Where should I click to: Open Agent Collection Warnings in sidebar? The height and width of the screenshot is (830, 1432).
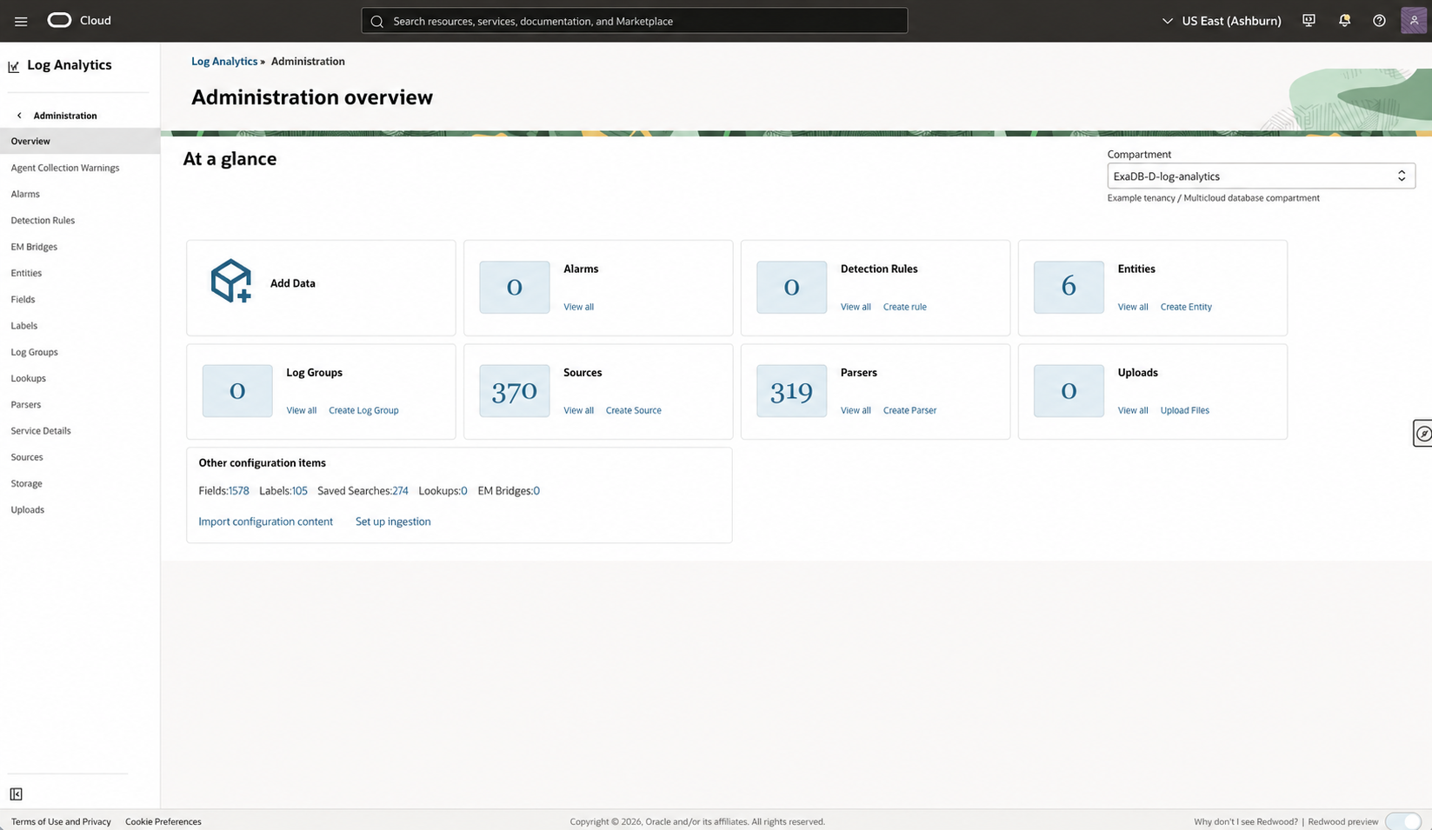pyautogui.click(x=65, y=168)
